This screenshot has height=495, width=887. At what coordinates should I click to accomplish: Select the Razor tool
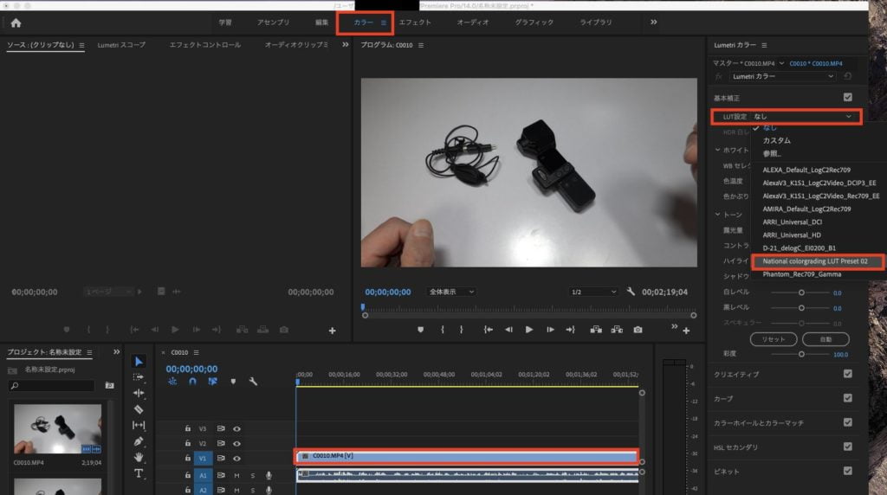[139, 409]
